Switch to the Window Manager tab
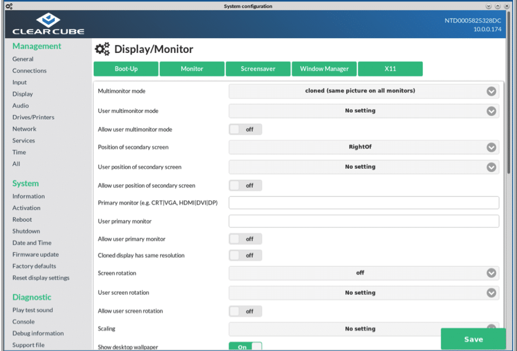 tap(324, 69)
